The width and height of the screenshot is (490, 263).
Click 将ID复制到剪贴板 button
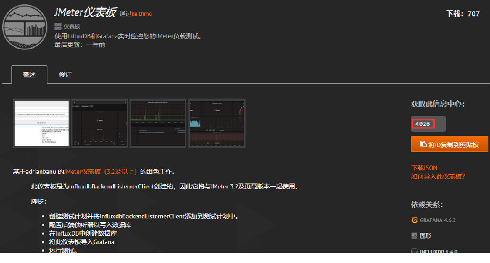449,144
